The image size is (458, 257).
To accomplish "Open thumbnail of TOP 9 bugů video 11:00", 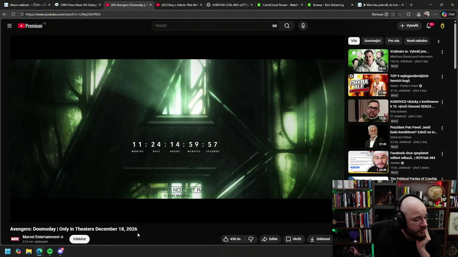I will tap(368, 85).
